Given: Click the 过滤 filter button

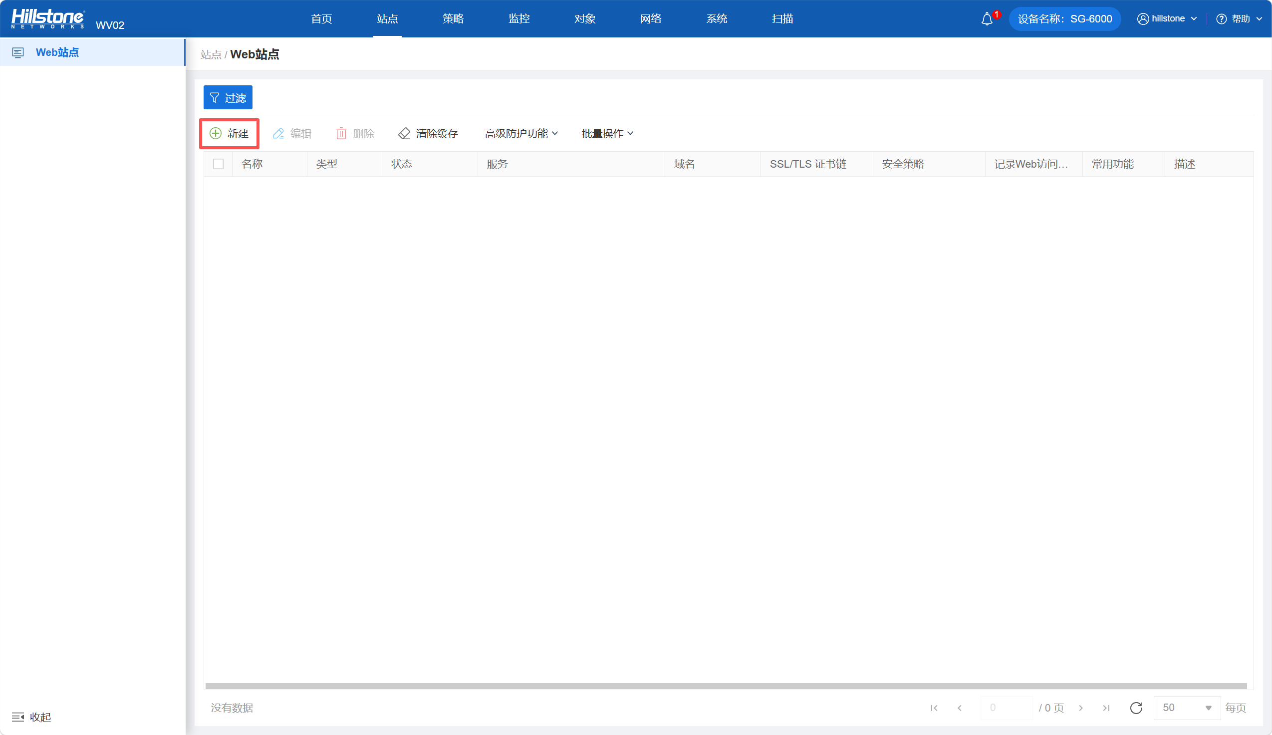Looking at the screenshot, I should (x=228, y=97).
